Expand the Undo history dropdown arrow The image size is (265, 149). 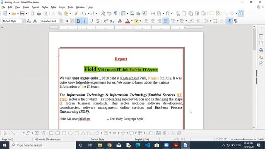[88, 14]
